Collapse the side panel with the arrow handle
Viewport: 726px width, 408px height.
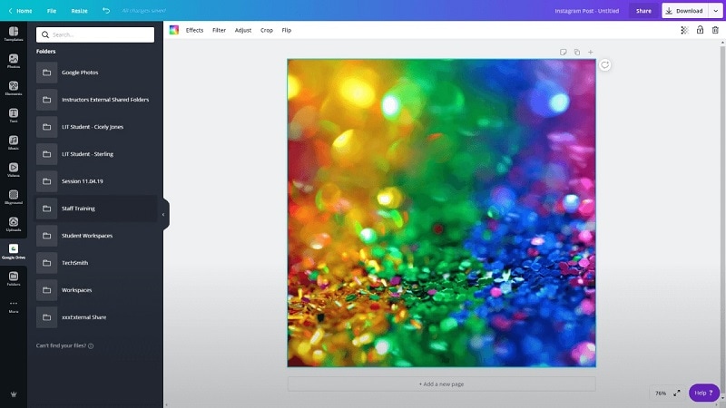coord(163,215)
